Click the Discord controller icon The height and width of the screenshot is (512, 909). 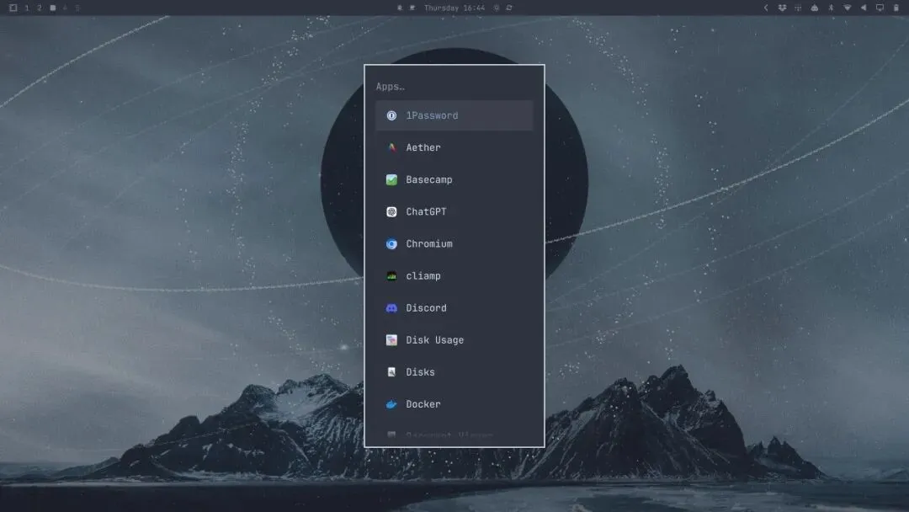391,308
